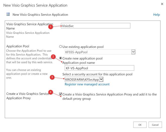The image size is (166, 132).
Task: Click the KF-VS-AppPool pool name field
Action: point(99,68)
